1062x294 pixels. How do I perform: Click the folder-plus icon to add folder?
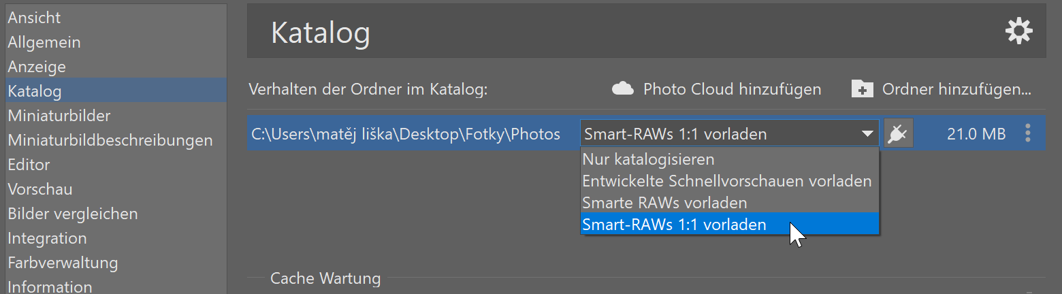(863, 89)
